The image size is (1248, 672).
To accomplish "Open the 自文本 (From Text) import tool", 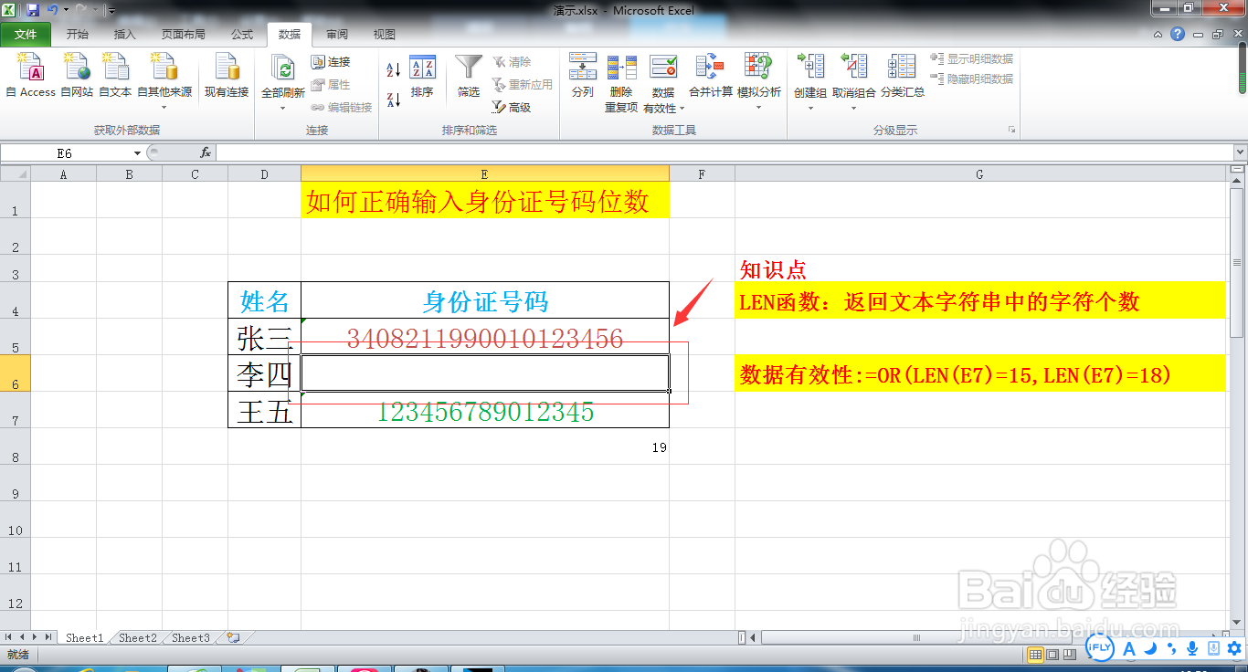I will point(115,78).
